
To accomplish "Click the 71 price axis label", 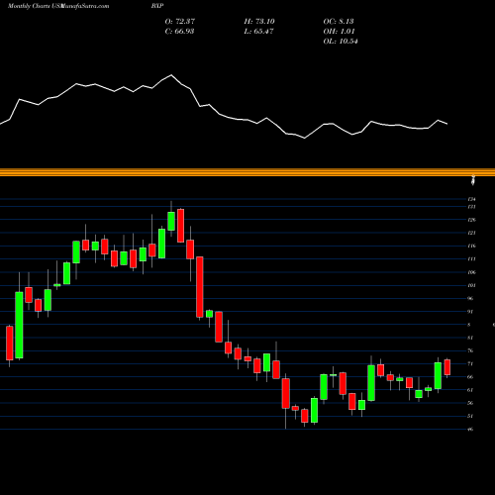I will [x=471, y=363].
